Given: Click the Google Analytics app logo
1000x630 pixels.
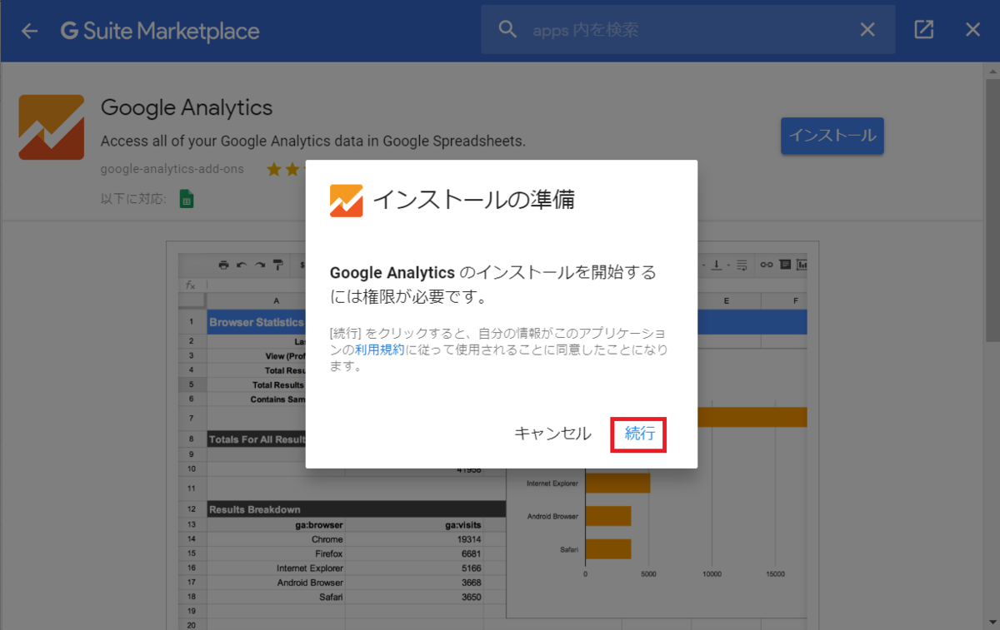Looking at the screenshot, I should [x=51, y=127].
